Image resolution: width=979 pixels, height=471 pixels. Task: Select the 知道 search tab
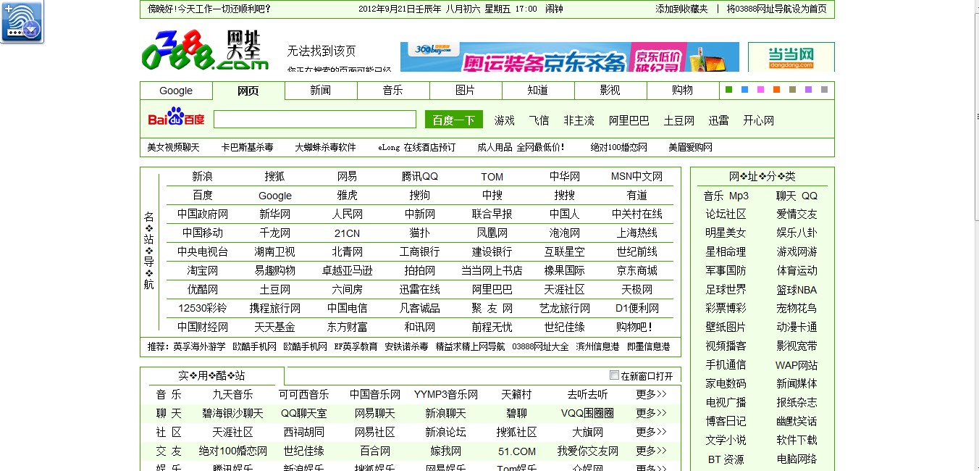[538, 91]
